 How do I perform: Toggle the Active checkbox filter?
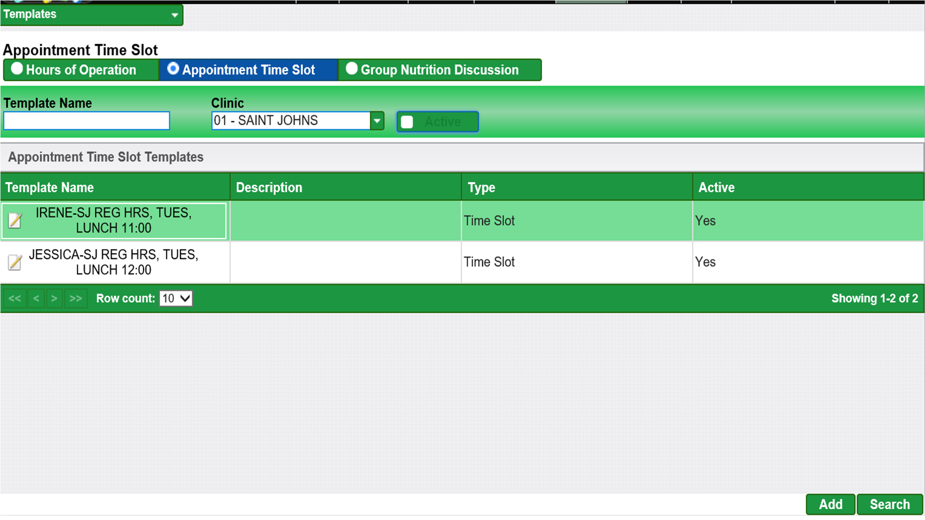click(407, 122)
